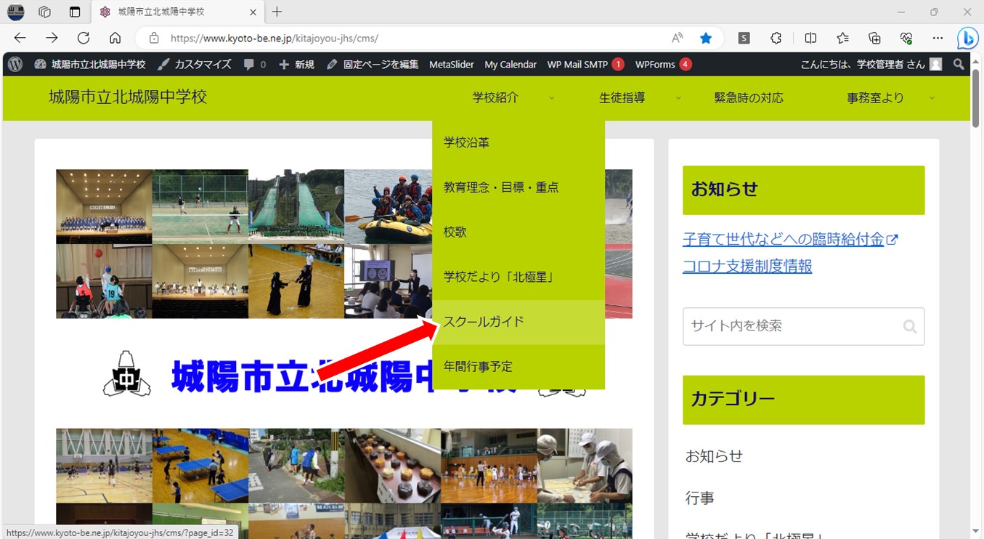The width and height of the screenshot is (984, 539).
Task: Expand the chevron next to 学校紹介
Action: [x=551, y=98]
